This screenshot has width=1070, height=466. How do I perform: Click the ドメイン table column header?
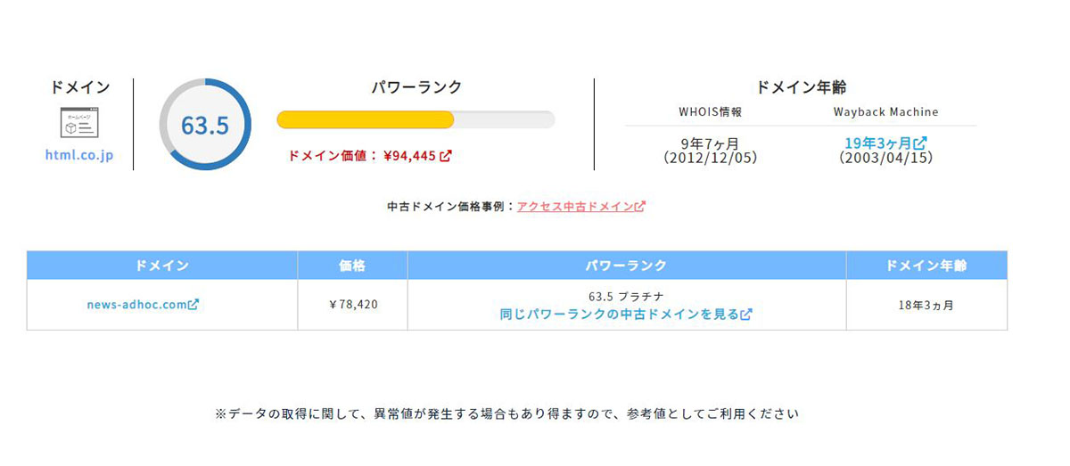click(x=162, y=266)
